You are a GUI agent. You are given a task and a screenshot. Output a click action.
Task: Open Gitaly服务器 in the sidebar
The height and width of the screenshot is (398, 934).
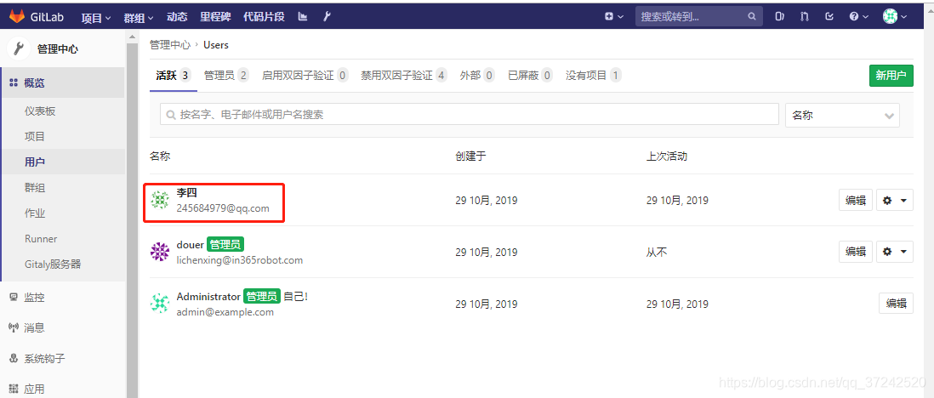(x=53, y=264)
